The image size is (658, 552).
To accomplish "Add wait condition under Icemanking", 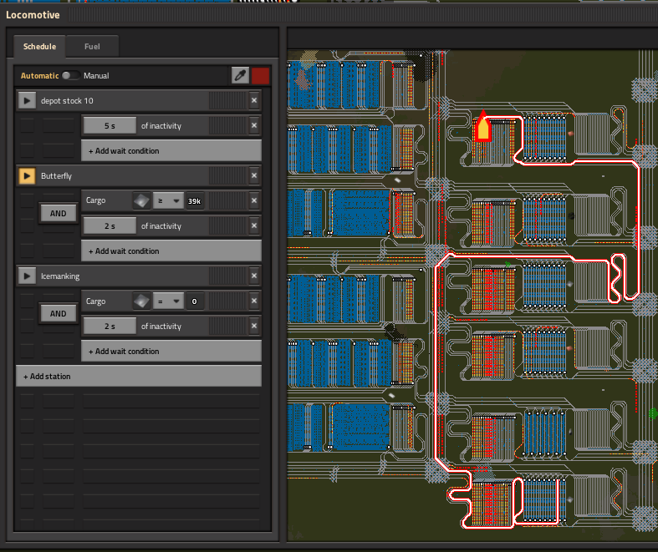I will coord(171,351).
